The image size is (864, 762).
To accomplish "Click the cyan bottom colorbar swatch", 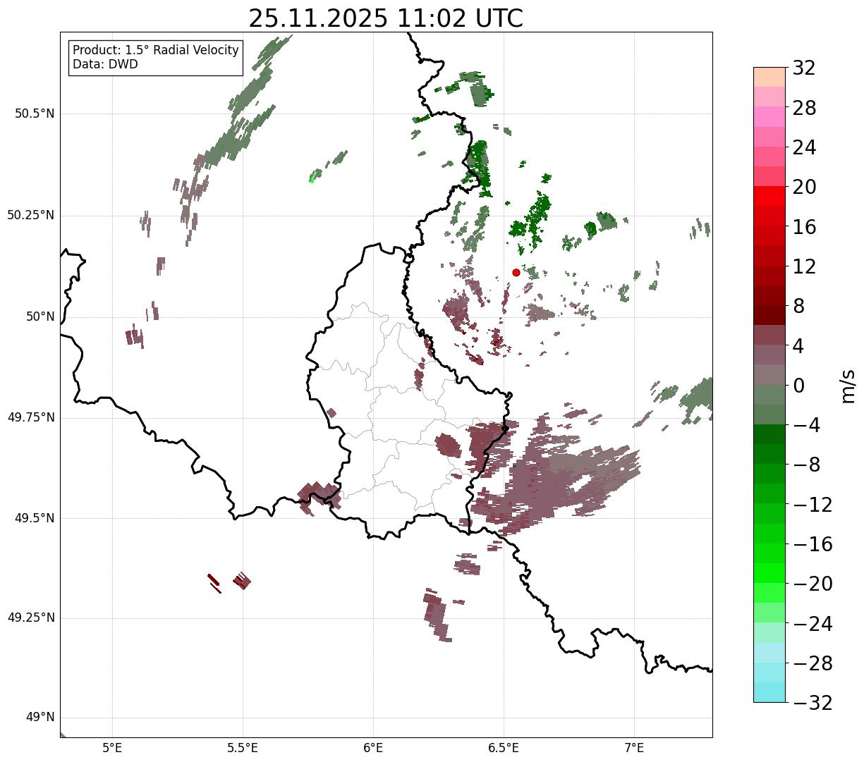I will coord(769,692).
